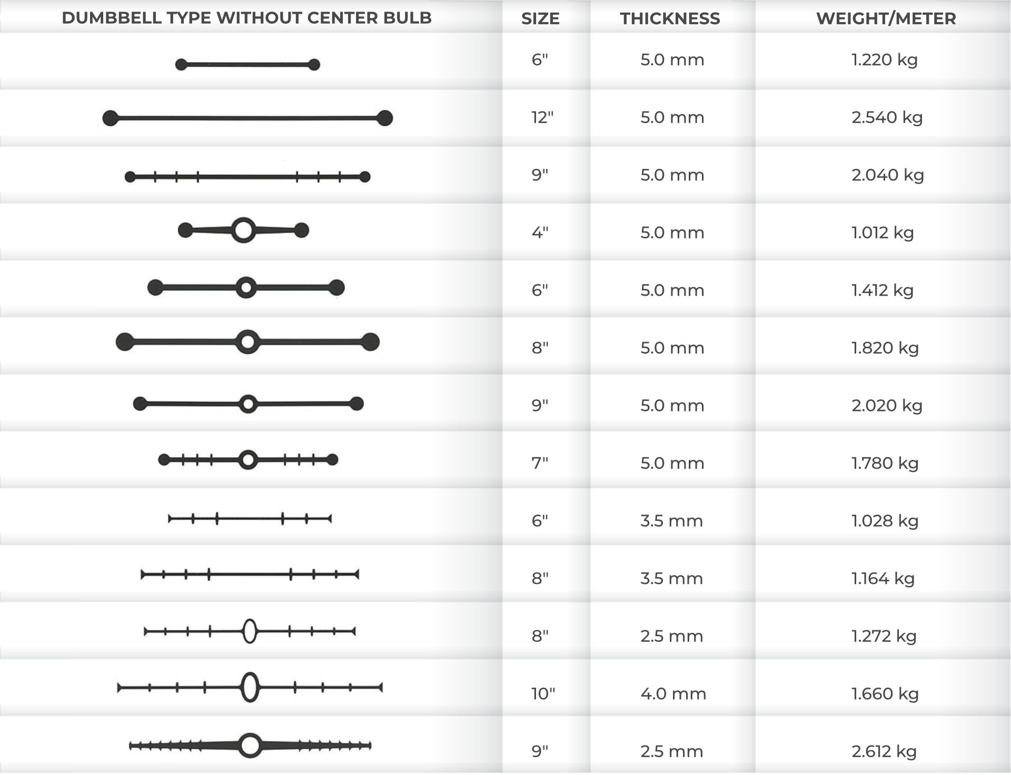The height and width of the screenshot is (775, 1011).
Task: Select the 2.540 kg weight cell
Action: (x=887, y=117)
